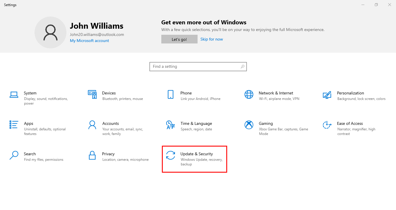Select the Time & Language heading
The height and width of the screenshot is (210, 396).
coord(196,124)
